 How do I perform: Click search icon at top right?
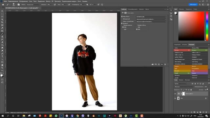tap(200, 5)
